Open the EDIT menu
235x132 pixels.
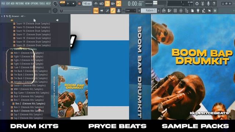8,3
